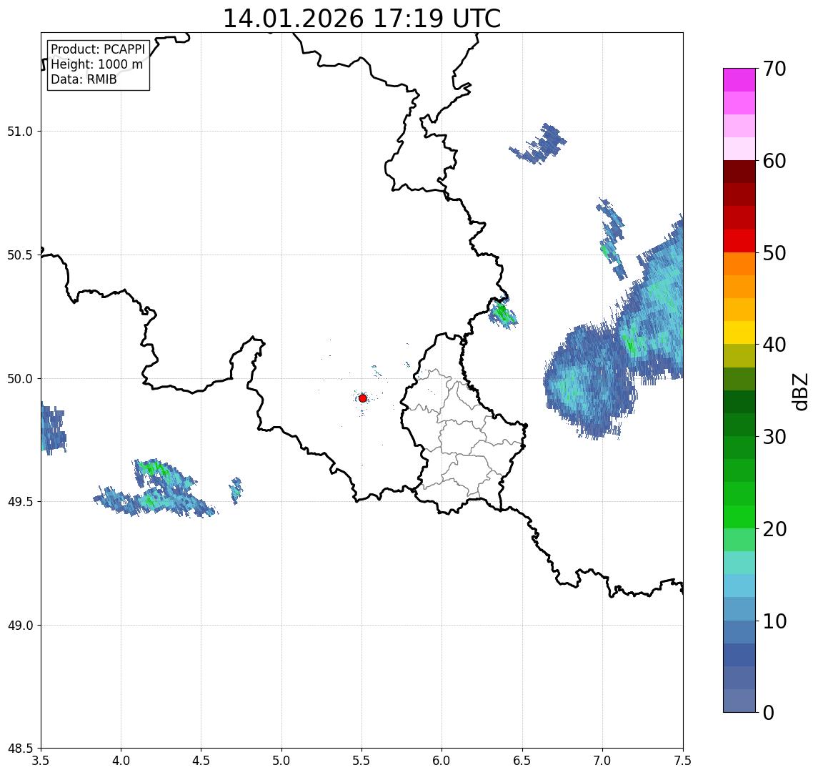This screenshot has height=775, width=818.
Task: Click the latitude axis label 50.5
Action: [x=20, y=255]
